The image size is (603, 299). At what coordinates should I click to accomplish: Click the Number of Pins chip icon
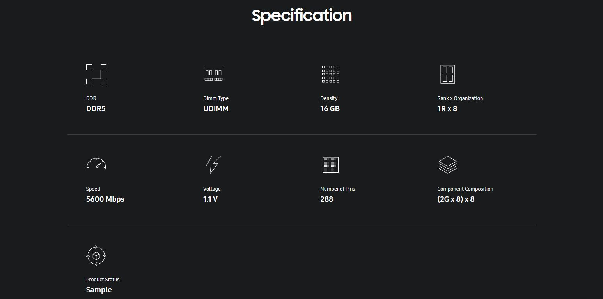pos(330,165)
